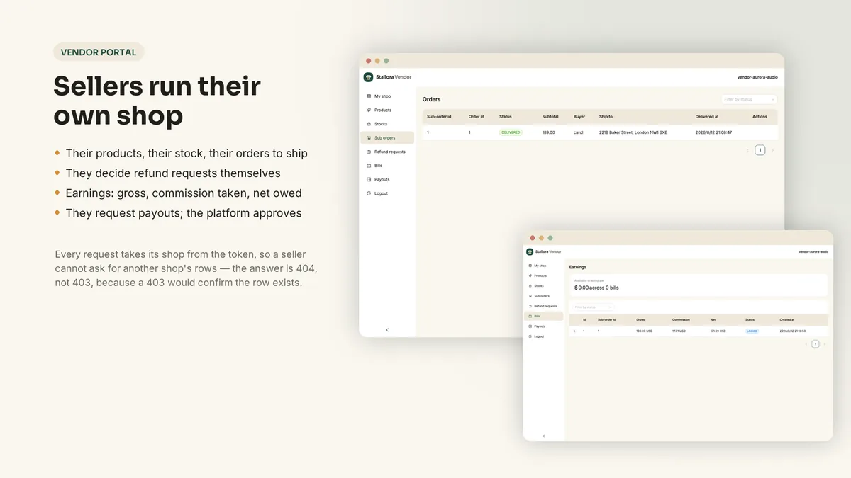The image size is (851, 478).
Task: Minimize the Orders window with yellow button
Action: pyautogui.click(x=377, y=61)
